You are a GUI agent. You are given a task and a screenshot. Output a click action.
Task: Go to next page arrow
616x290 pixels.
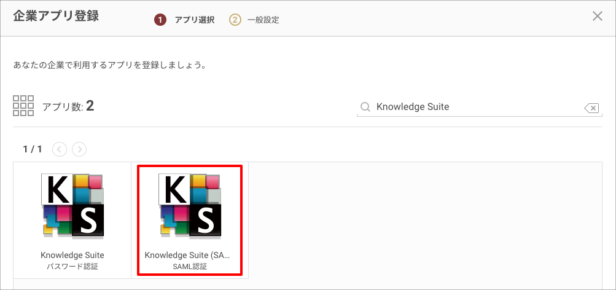[x=79, y=149]
